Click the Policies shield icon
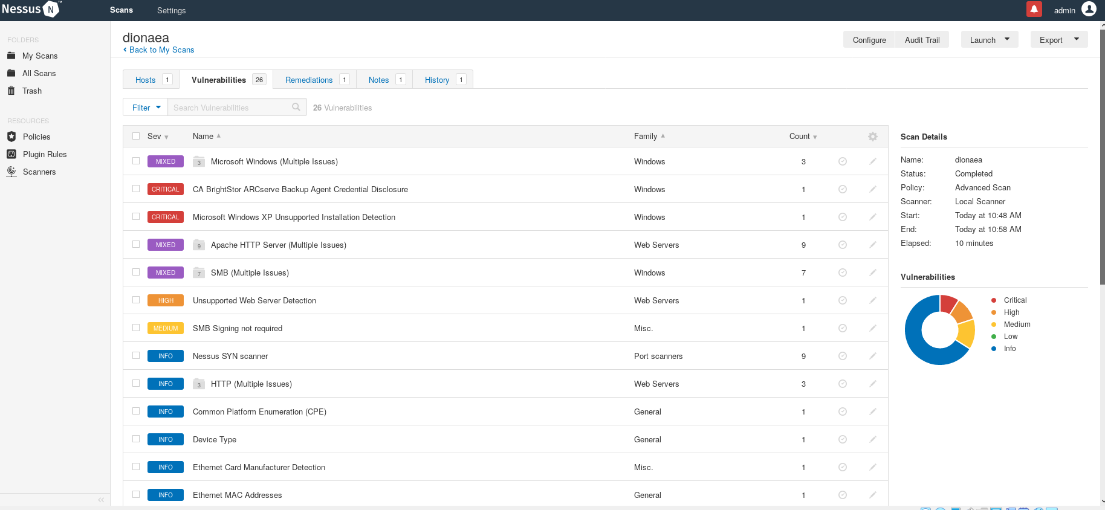Screen dimensions: 1105x510 coord(11,137)
